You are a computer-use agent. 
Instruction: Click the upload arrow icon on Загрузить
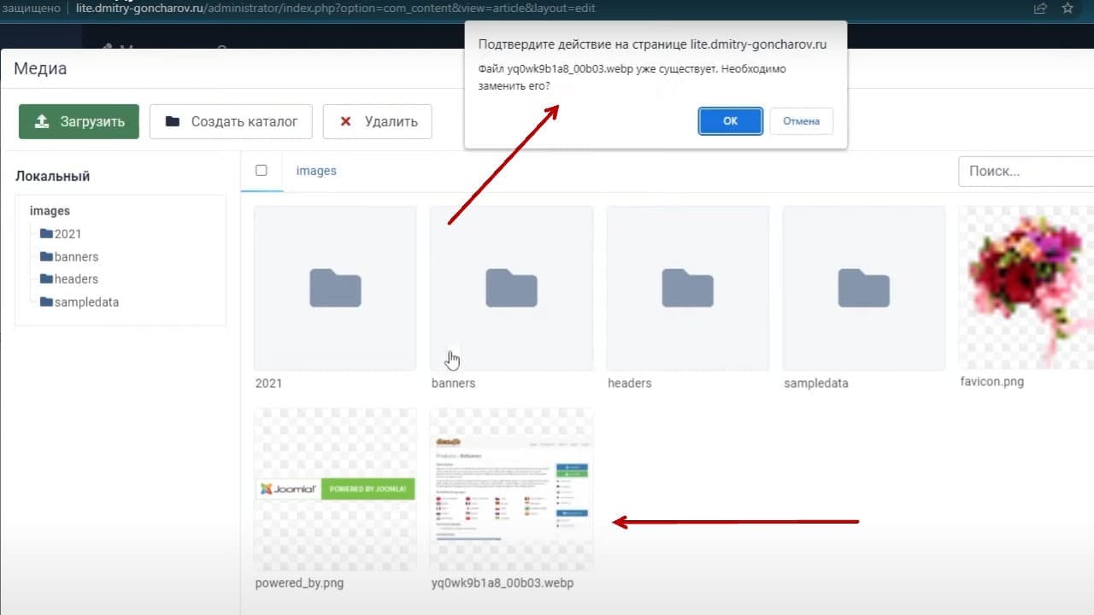point(42,121)
